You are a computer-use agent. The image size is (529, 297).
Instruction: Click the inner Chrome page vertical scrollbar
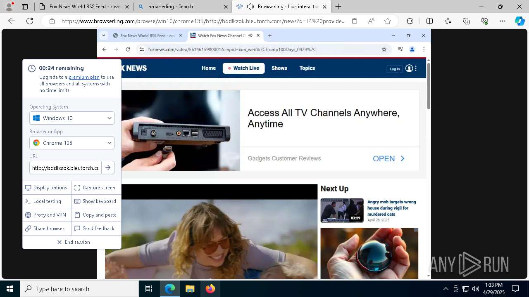pyautogui.click(x=429, y=87)
